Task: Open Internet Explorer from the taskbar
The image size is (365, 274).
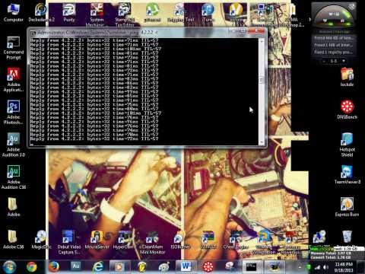Action: coord(98,267)
